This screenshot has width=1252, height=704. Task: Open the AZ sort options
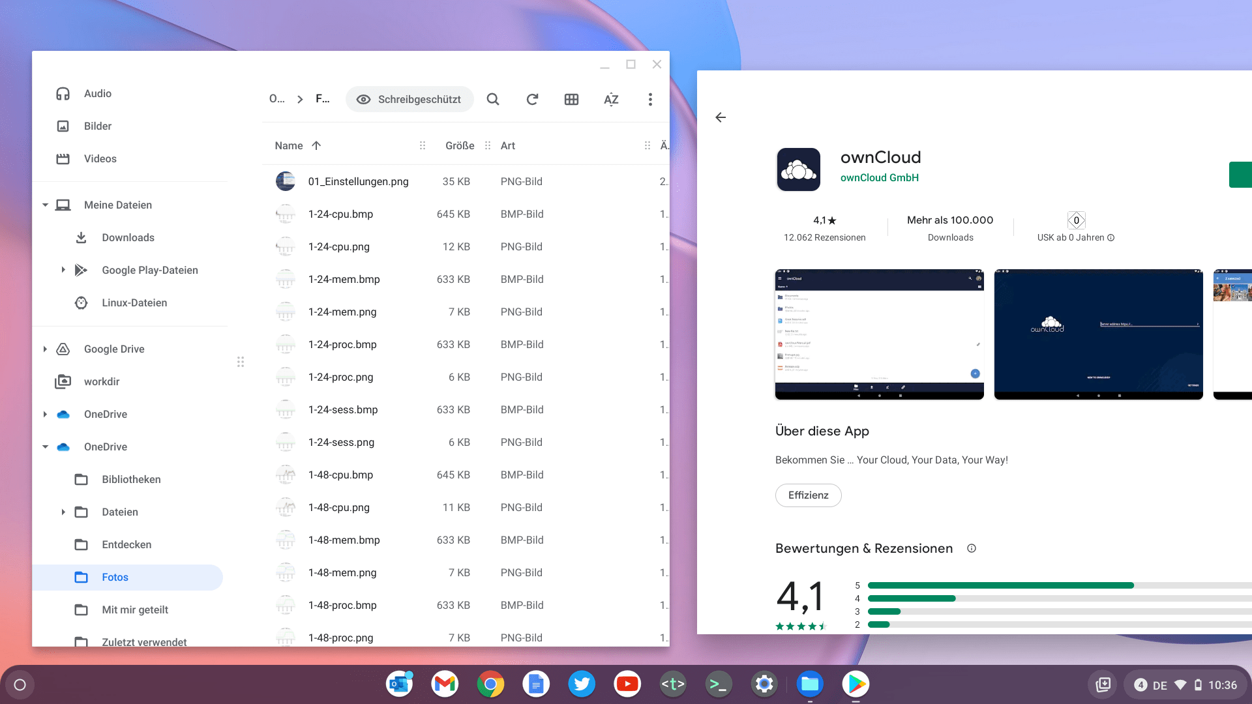[x=611, y=99]
